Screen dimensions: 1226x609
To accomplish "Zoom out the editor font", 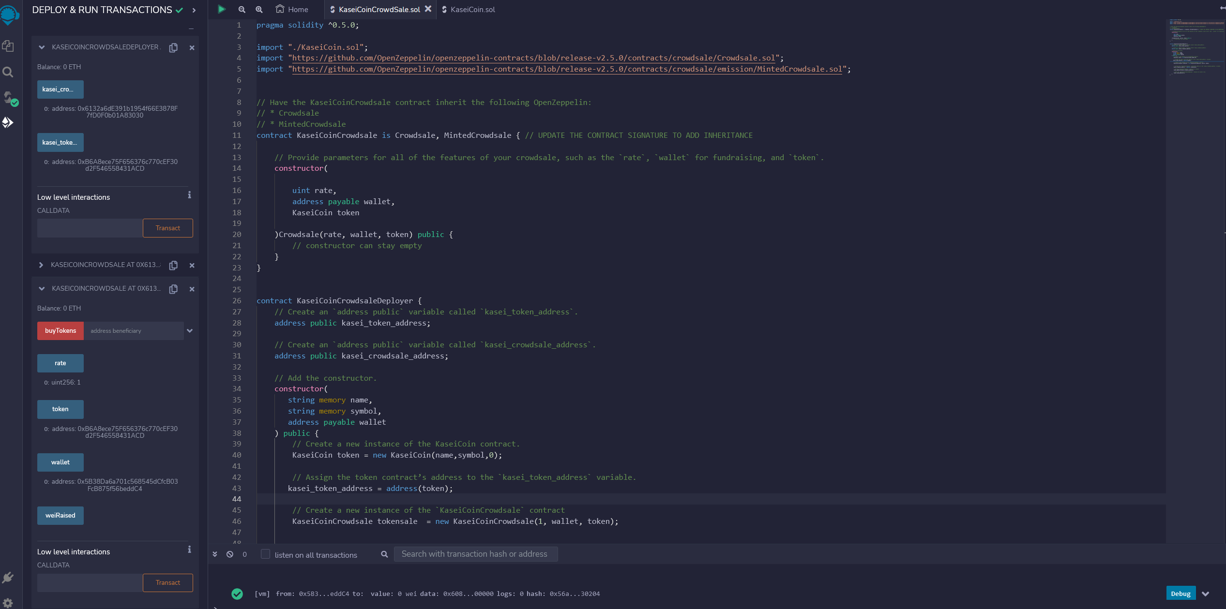I will [242, 9].
